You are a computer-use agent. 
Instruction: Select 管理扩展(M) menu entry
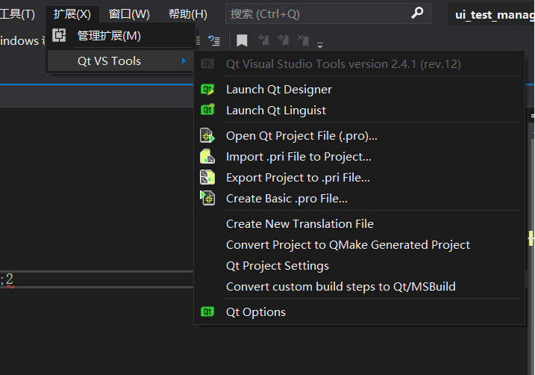120,36
